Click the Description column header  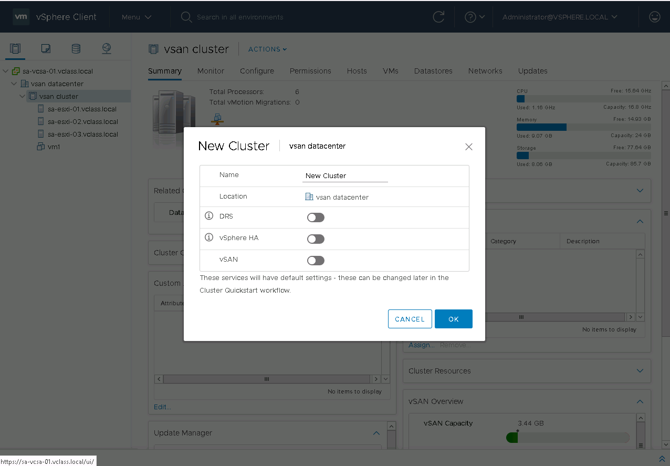(x=583, y=241)
